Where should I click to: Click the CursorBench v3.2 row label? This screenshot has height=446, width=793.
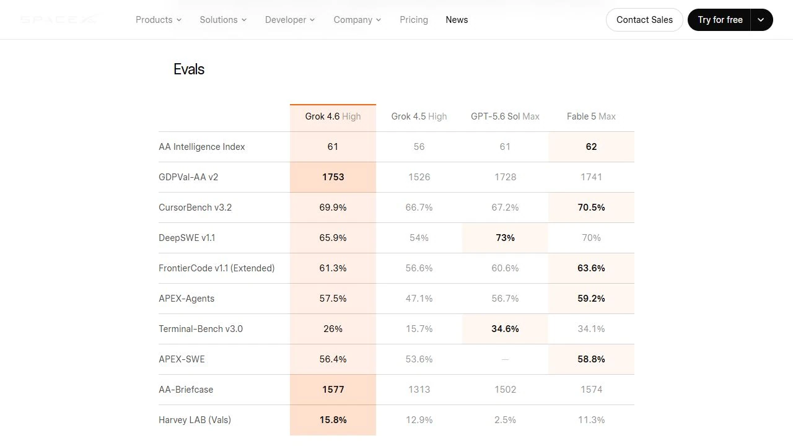[195, 208]
